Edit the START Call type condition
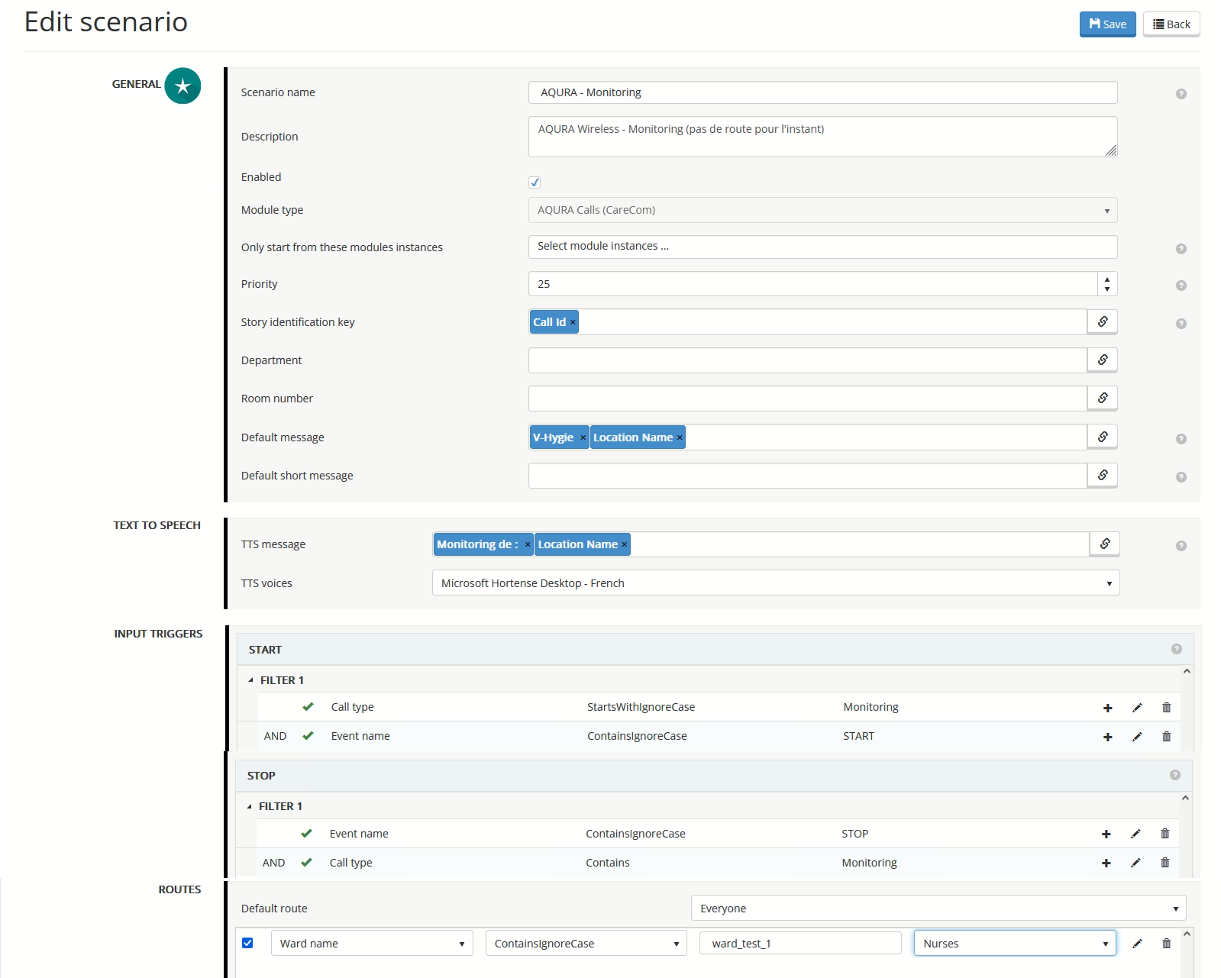The width and height of the screenshot is (1221, 978). [x=1137, y=708]
